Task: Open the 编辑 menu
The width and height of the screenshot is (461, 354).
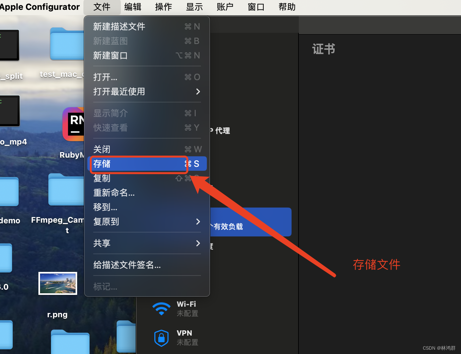Action: [x=133, y=7]
